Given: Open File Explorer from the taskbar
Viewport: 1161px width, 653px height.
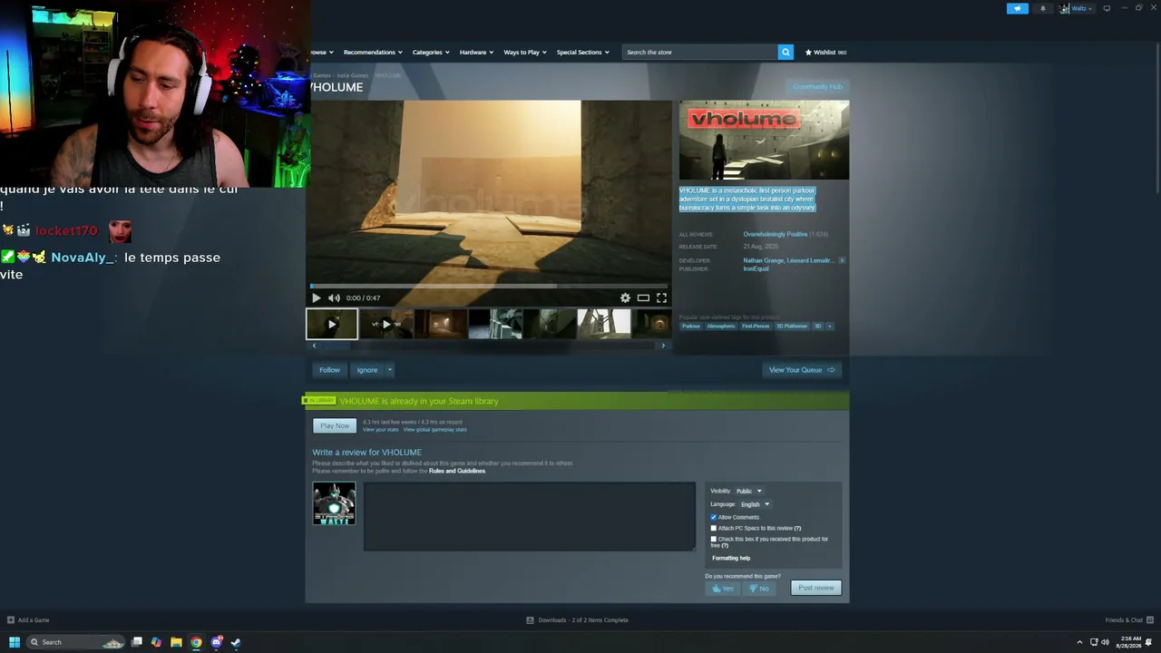Looking at the screenshot, I should [x=176, y=642].
